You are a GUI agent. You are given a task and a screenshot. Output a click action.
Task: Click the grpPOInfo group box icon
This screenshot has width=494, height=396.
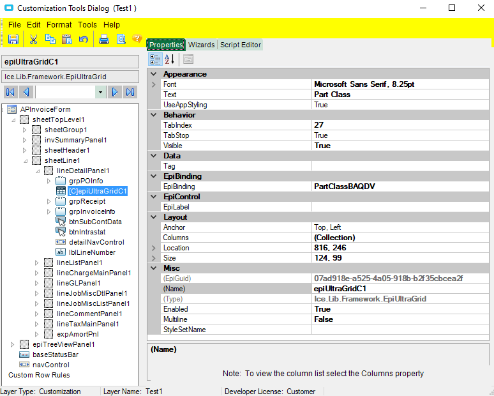tap(61, 181)
